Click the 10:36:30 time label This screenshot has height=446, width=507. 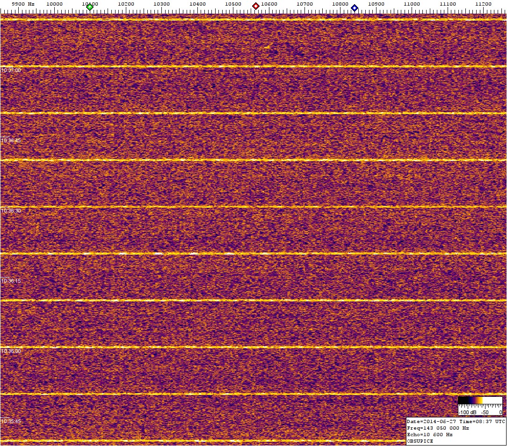click(x=11, y=211)
